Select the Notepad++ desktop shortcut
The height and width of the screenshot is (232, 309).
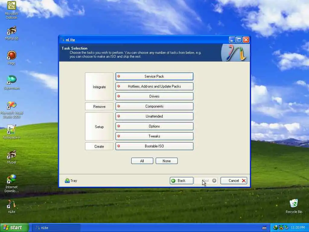point(11,132)
